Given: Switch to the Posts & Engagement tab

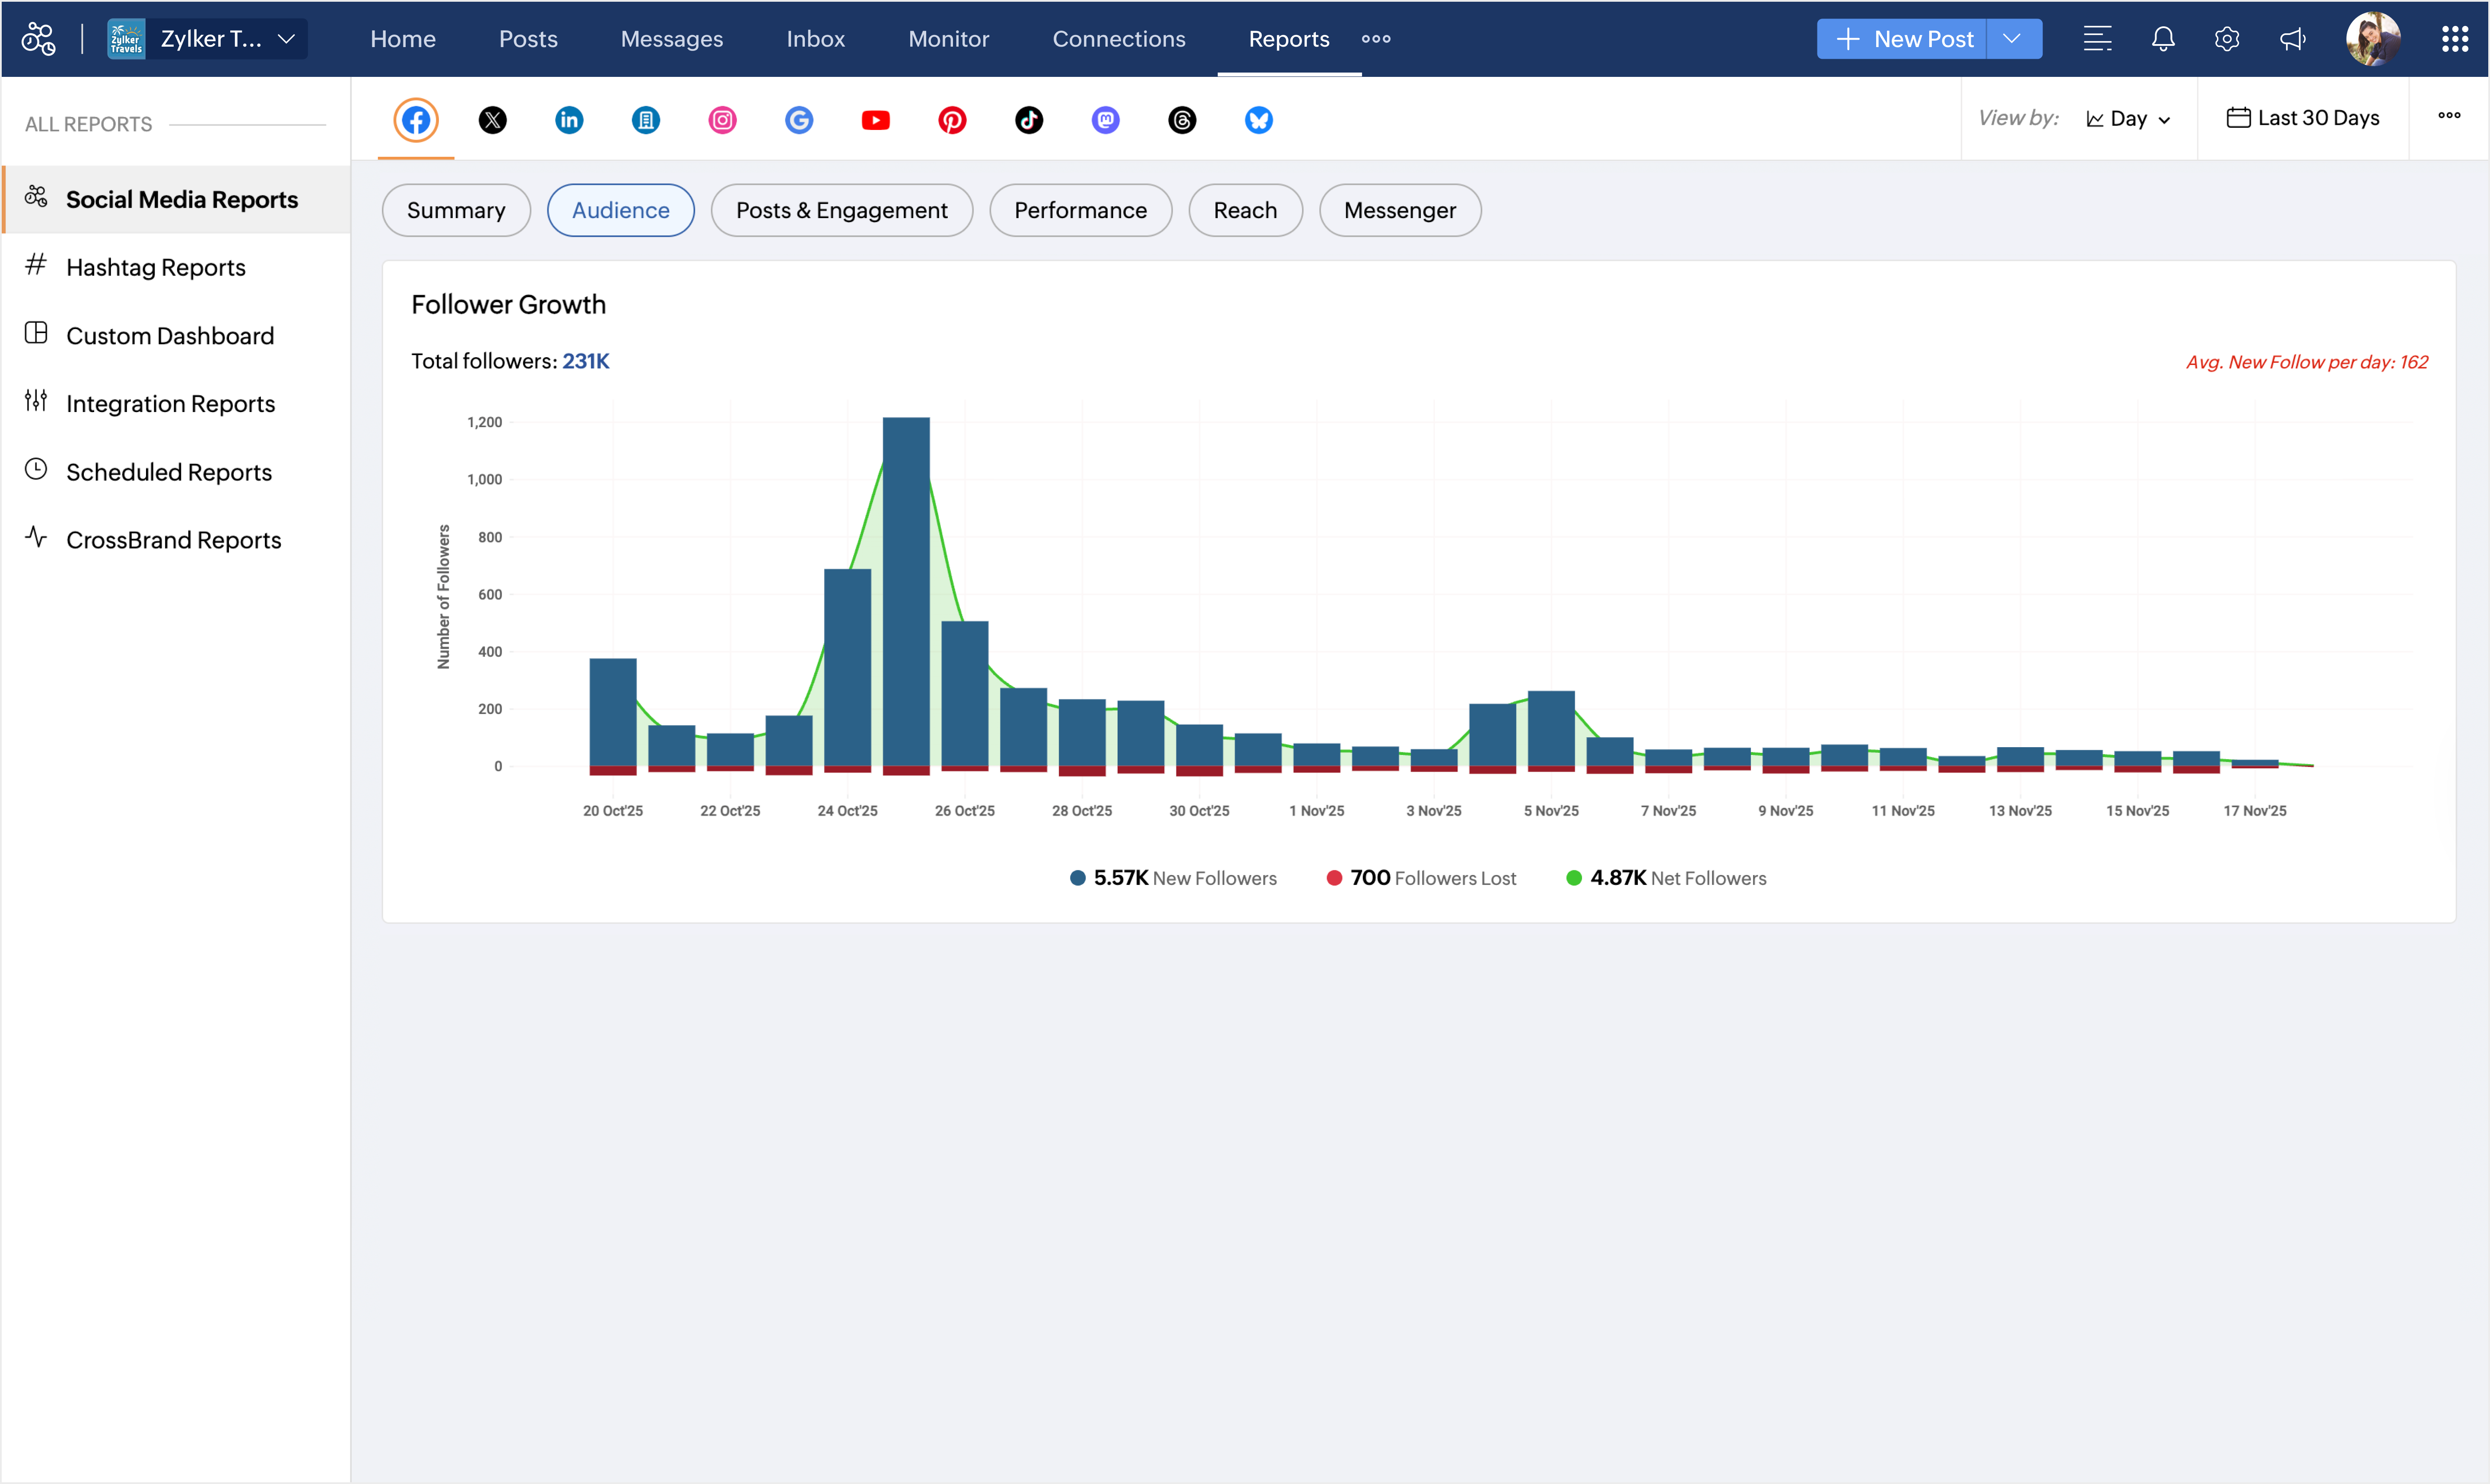Looking at the screenshot, I should pyautogui.click(x=841, y=210).
